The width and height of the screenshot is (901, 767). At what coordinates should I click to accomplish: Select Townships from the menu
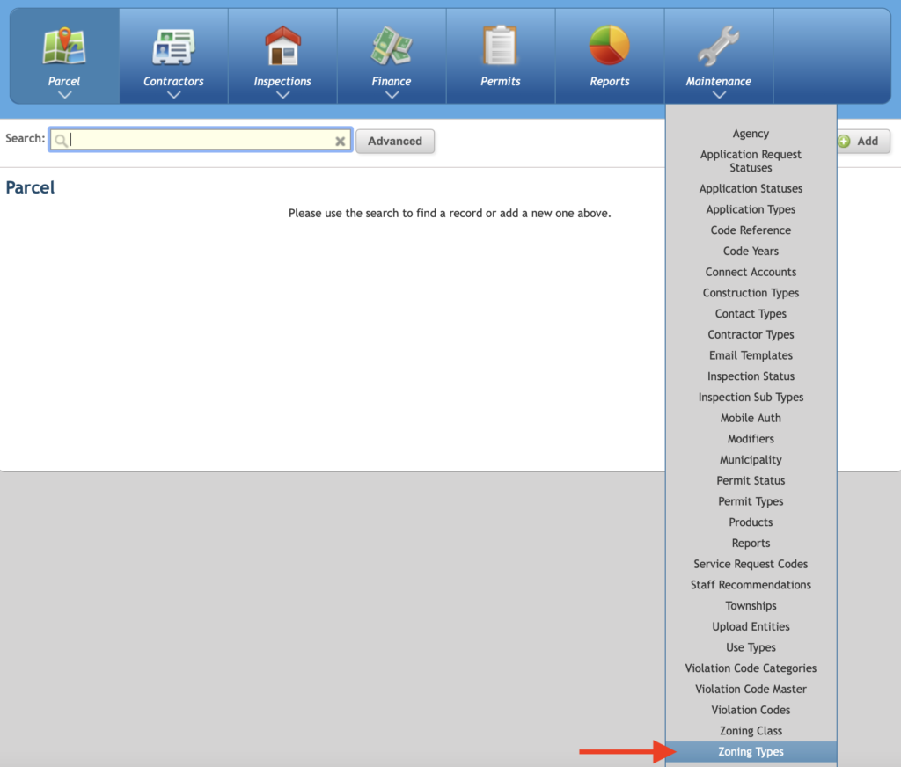pyautogui.click(x=751, y=605)
